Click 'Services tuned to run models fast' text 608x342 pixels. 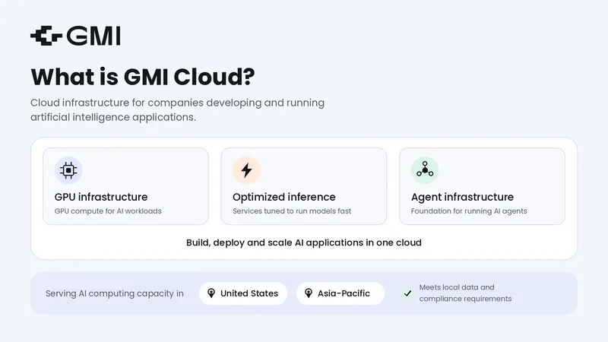pos(292,211)
